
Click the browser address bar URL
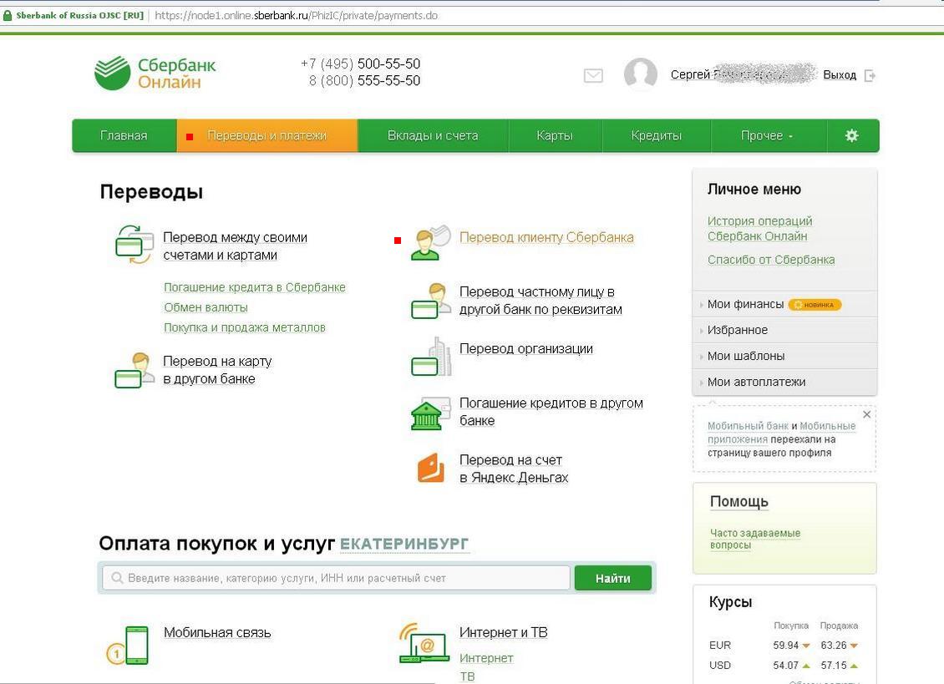[x=296, y=16]
